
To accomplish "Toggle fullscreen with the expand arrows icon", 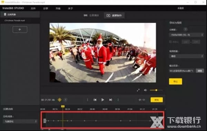I will pos(138,90).
